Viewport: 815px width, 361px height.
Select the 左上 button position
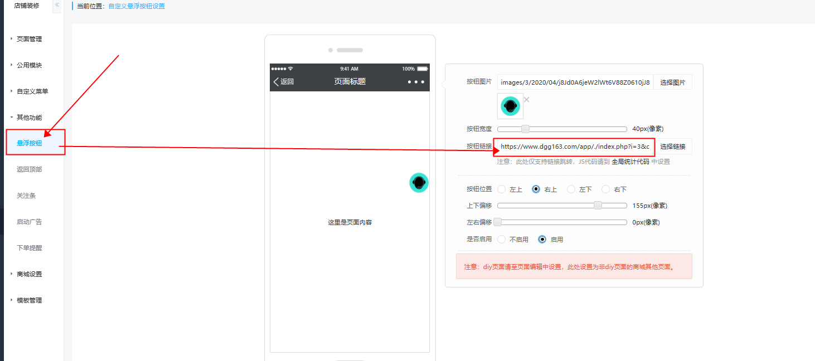click(502, 189)
